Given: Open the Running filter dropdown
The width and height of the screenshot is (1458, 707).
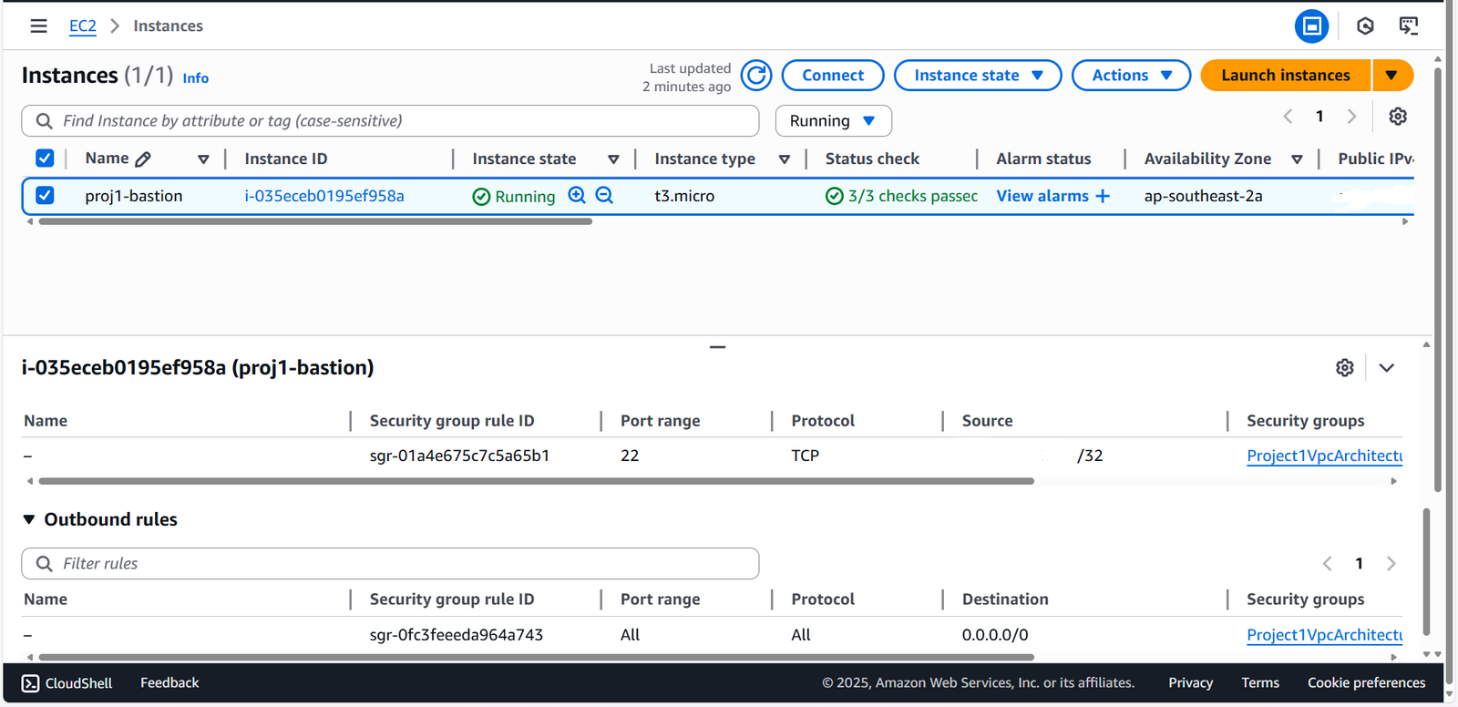Looking at the screenshot, I should coord(833,121).
